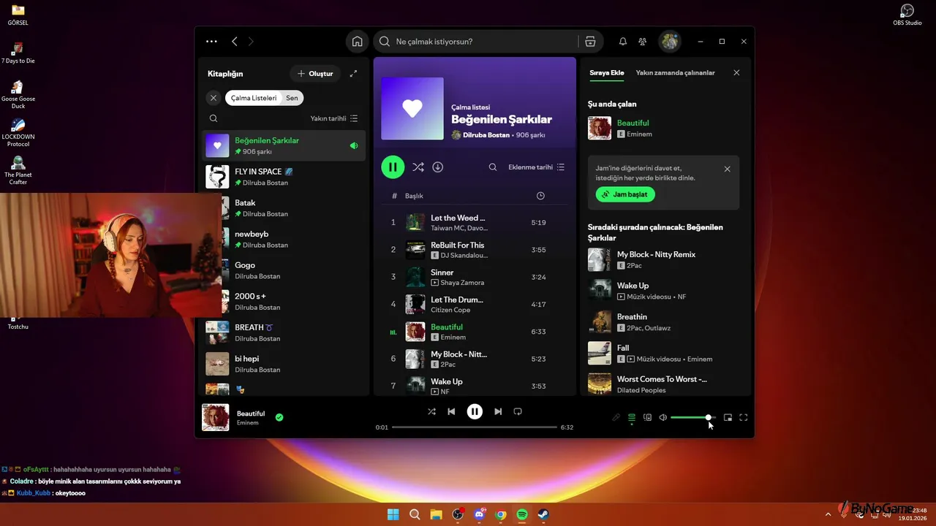Open Steam from the Windows taskbar

coord(544,514)
